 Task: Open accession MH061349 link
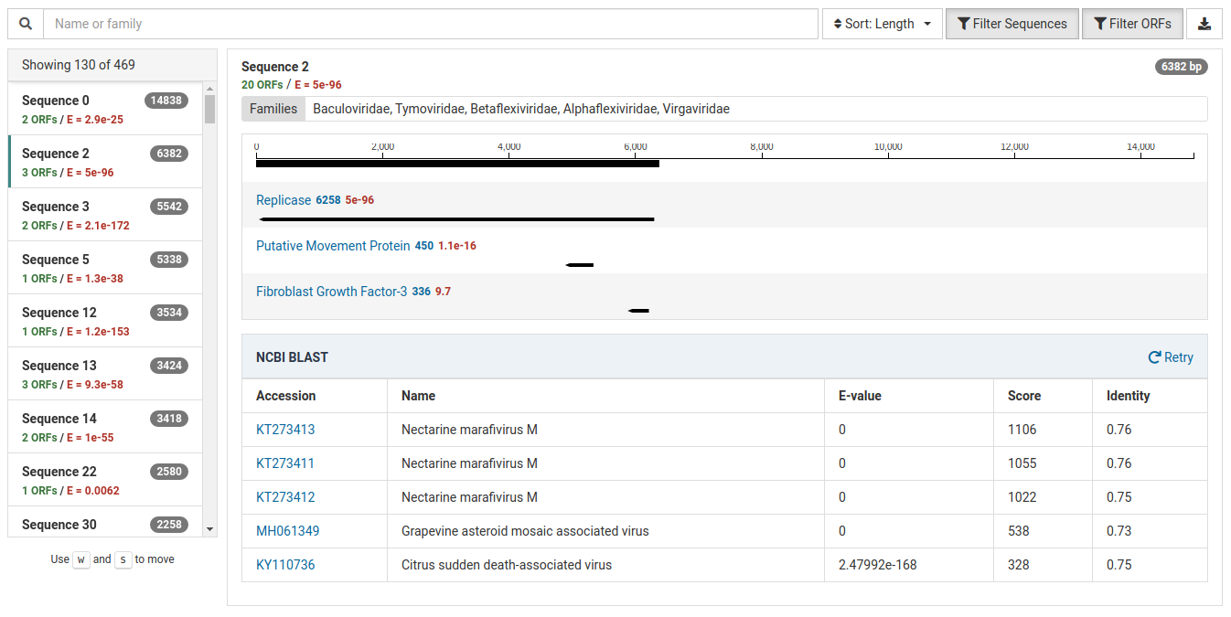287,531
